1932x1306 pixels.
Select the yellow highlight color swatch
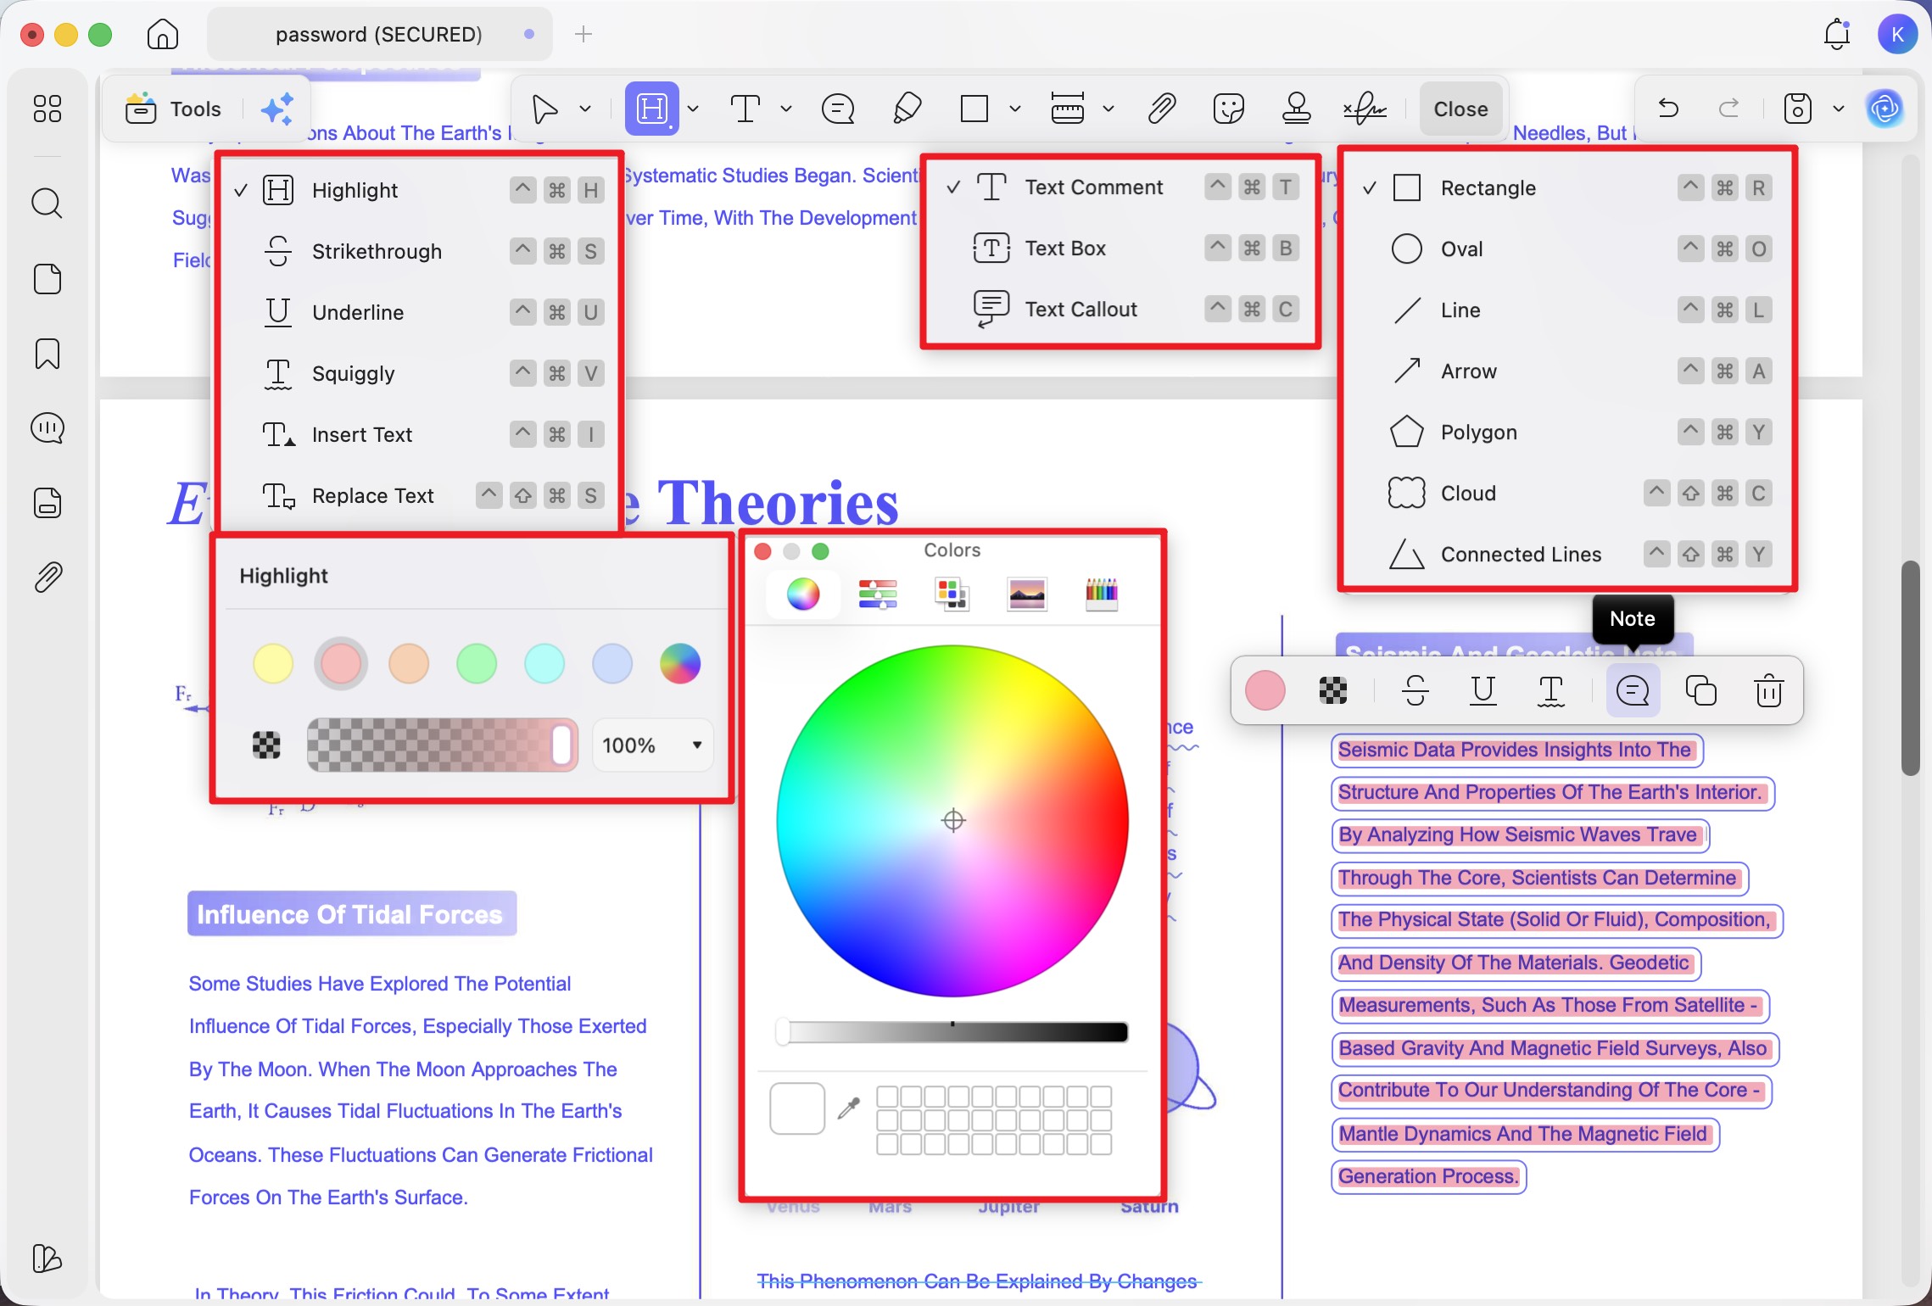coord(273,663)
